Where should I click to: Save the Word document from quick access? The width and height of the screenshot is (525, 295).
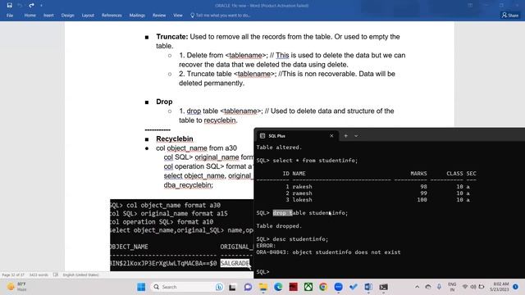point(10,6)
